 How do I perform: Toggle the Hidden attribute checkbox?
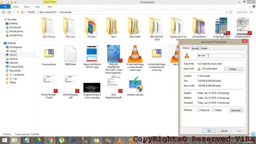tap(214, 110)
